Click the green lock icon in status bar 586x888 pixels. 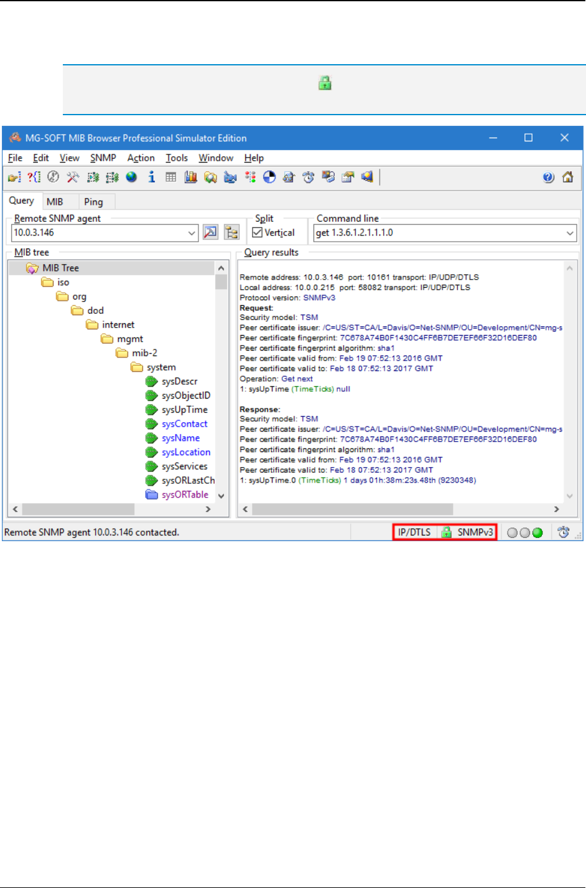pyautogui.click(x=446, y=532)
